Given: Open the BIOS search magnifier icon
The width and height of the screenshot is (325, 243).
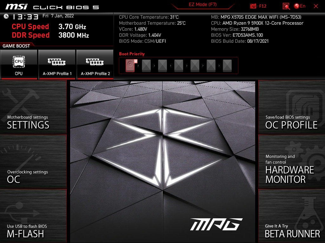Looking at the screenshot, I should (x=286, y=6).
